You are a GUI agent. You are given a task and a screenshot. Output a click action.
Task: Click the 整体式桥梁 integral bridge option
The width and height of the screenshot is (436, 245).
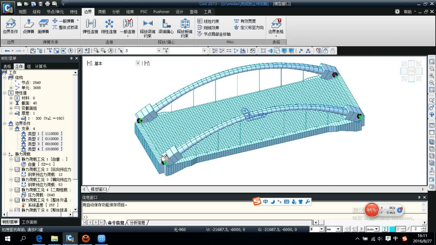[x=65, y=27]
